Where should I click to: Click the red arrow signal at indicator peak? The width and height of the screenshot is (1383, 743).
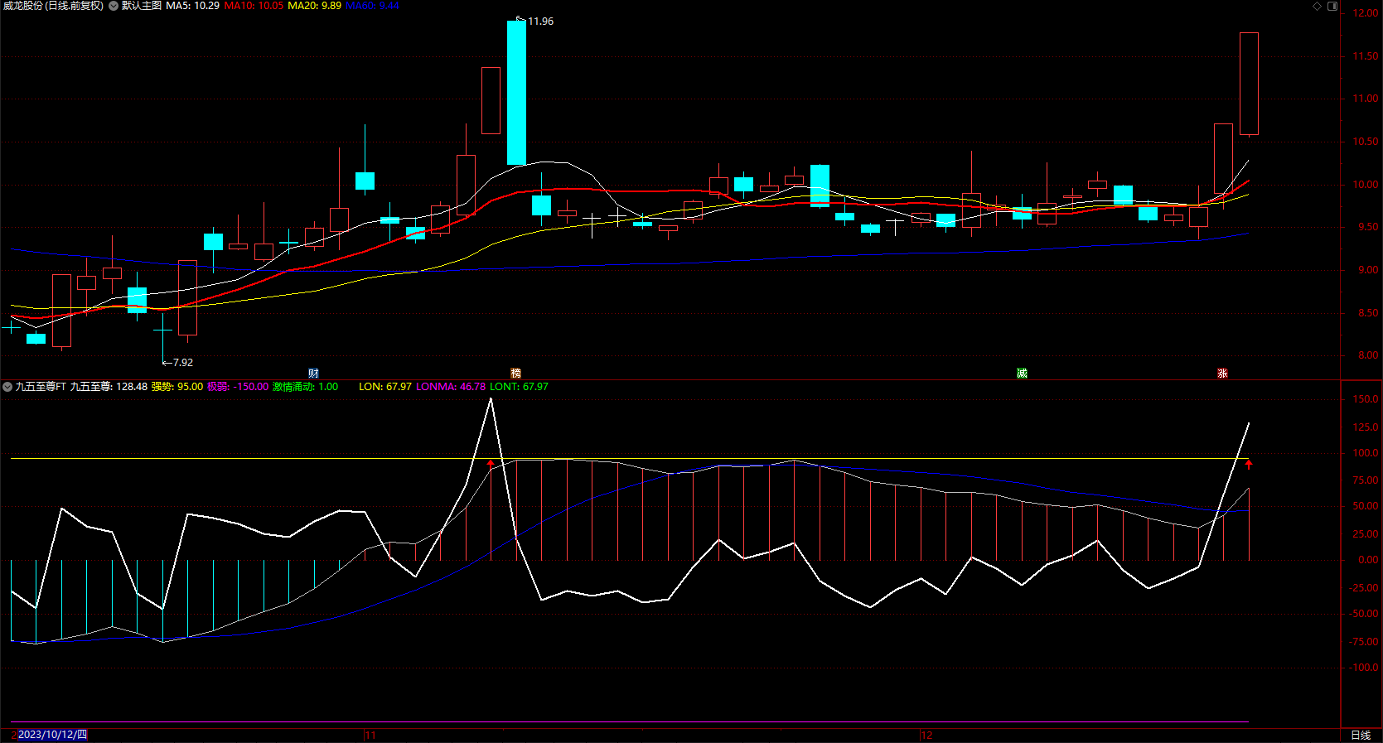[491, 464]
